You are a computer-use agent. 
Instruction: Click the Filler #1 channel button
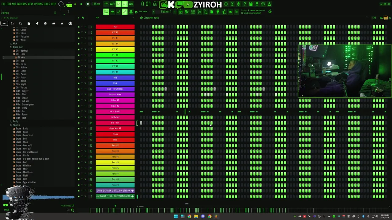(115, 100)
